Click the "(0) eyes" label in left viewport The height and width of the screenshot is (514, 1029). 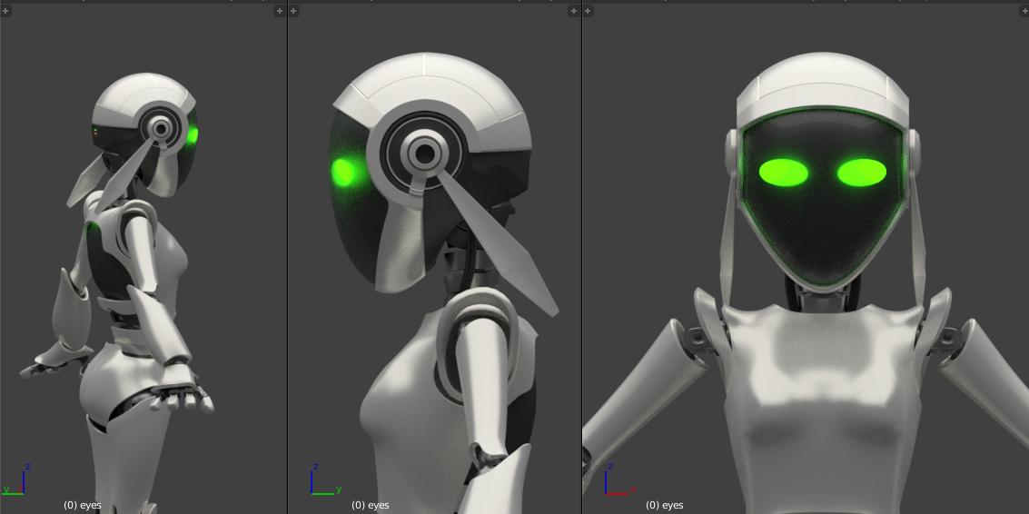pyautogui.click(x=82, y=505)
